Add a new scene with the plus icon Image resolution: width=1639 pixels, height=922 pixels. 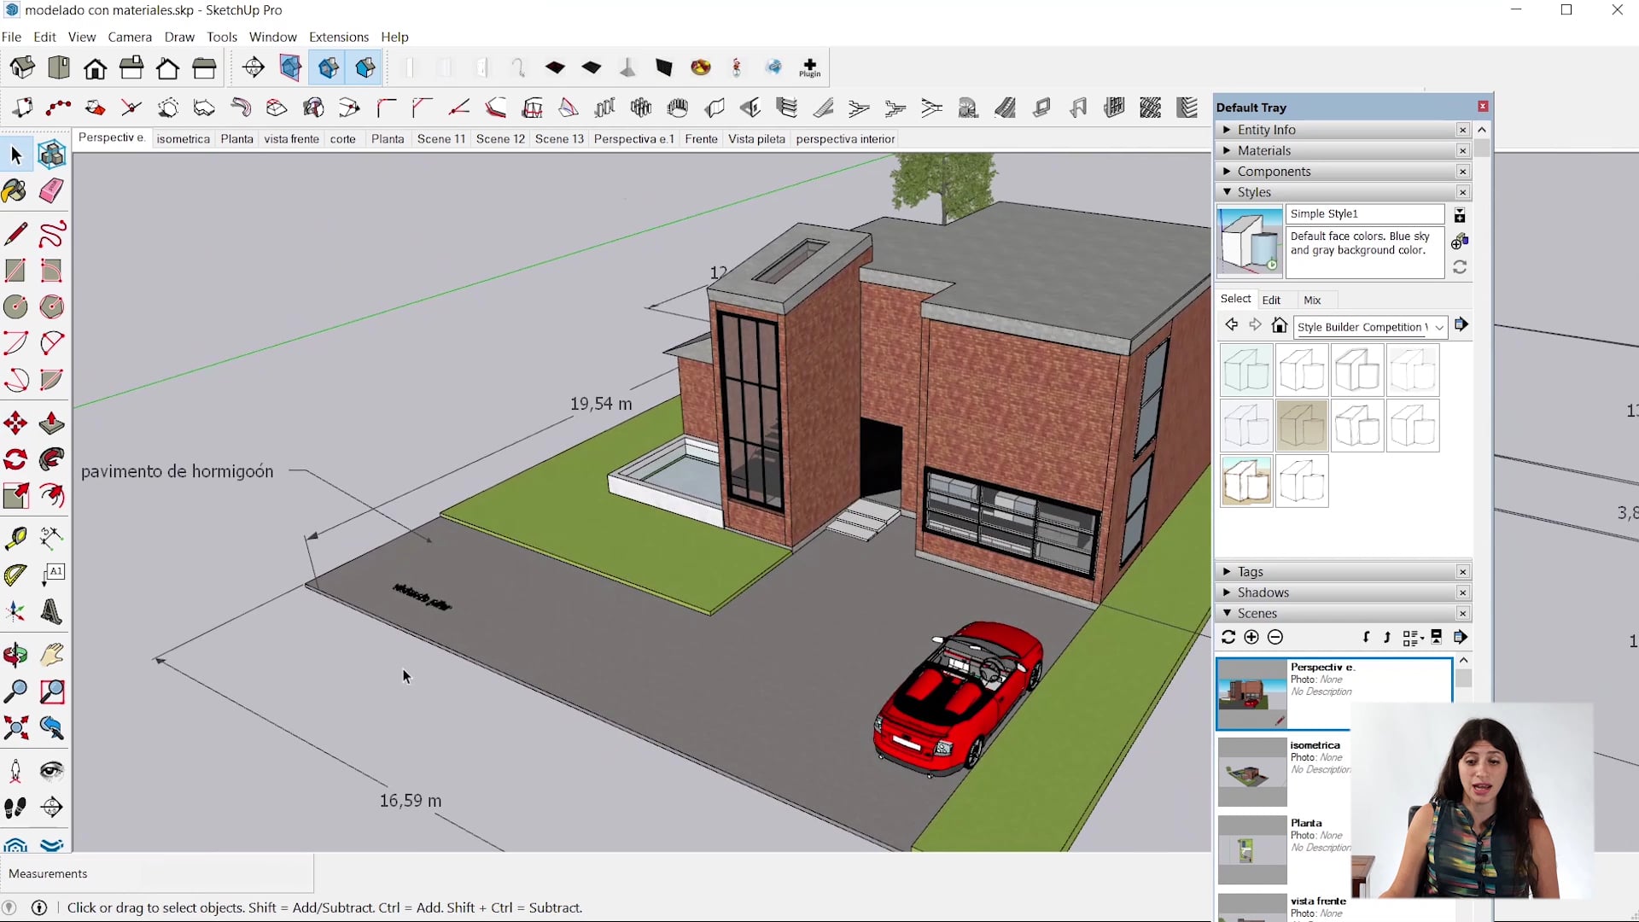click(1251, 637)
